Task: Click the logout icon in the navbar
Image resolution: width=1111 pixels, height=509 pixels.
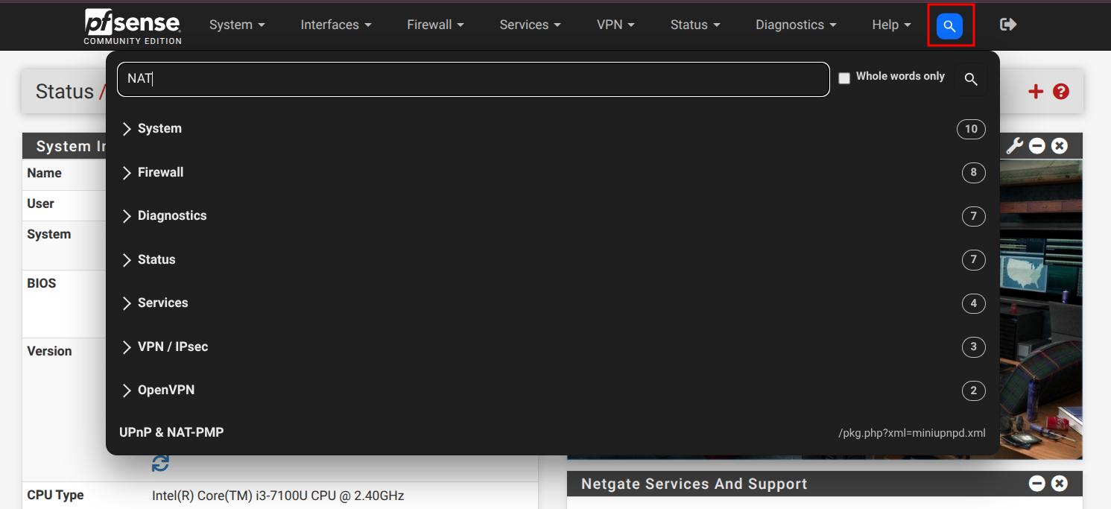Action: pos(1007,25)
